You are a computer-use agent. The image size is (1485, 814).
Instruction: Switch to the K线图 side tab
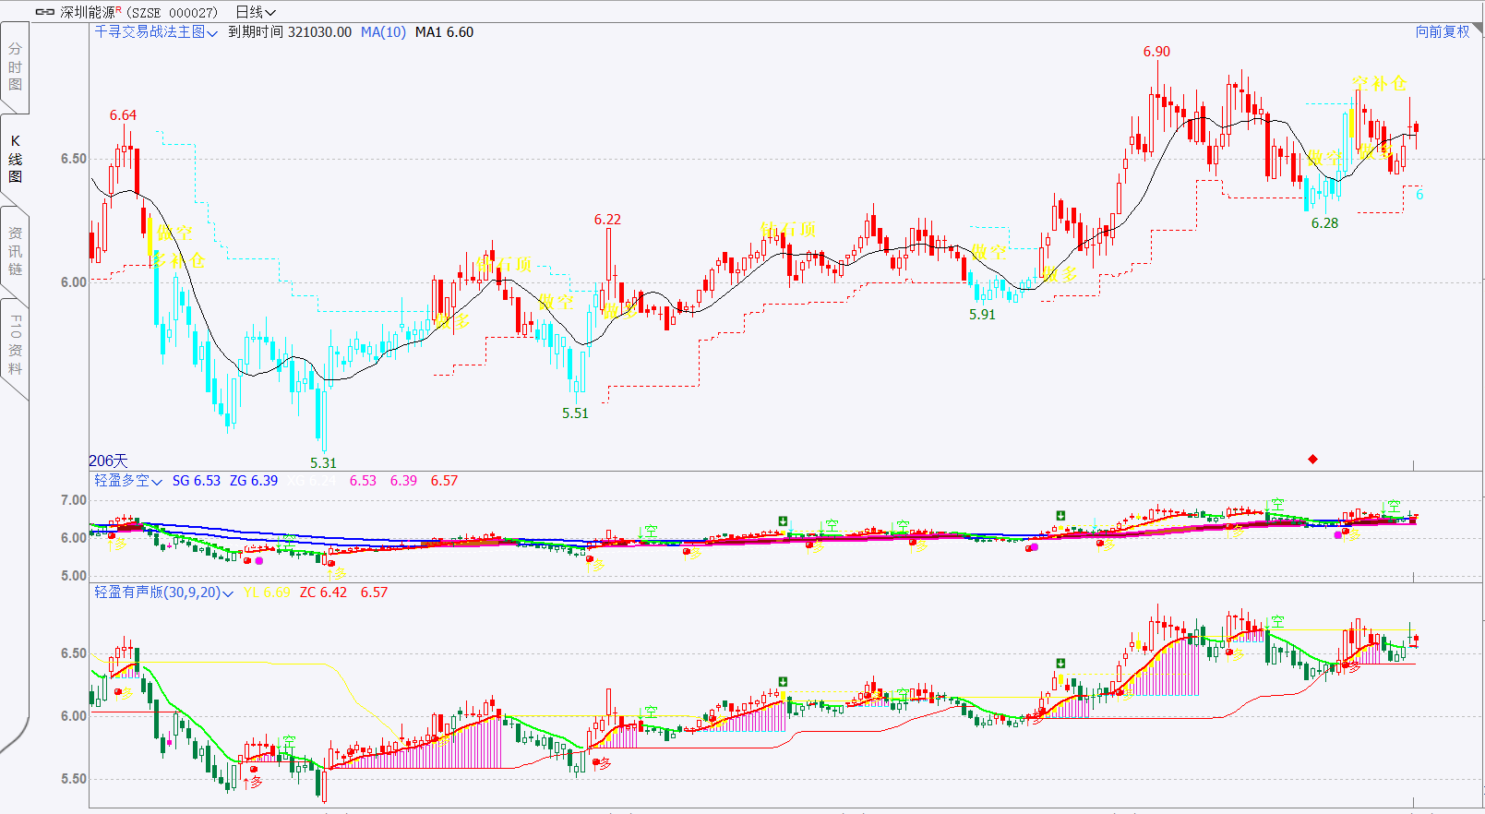(15, 159)
